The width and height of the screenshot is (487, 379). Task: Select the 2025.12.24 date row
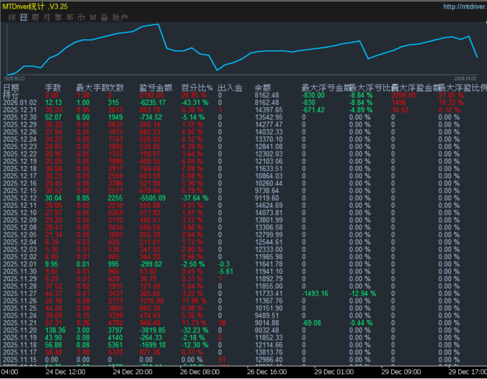[x=20, y=140]
